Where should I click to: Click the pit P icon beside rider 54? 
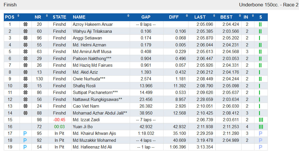click(x=25, y=147)
